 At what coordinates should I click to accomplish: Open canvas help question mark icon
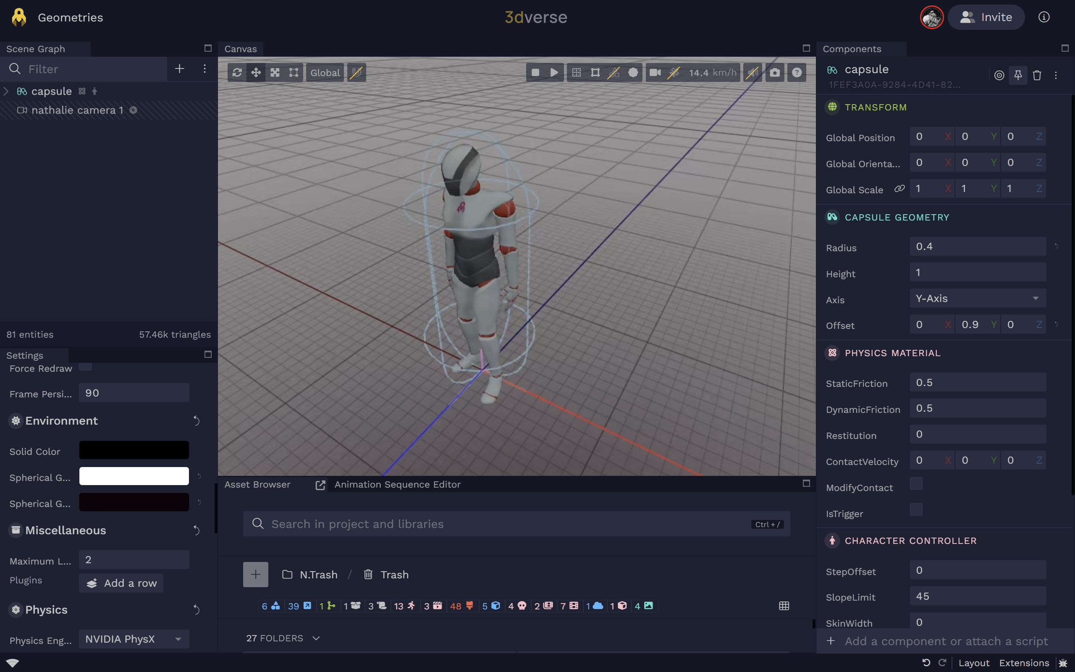[x=797, y=72]
